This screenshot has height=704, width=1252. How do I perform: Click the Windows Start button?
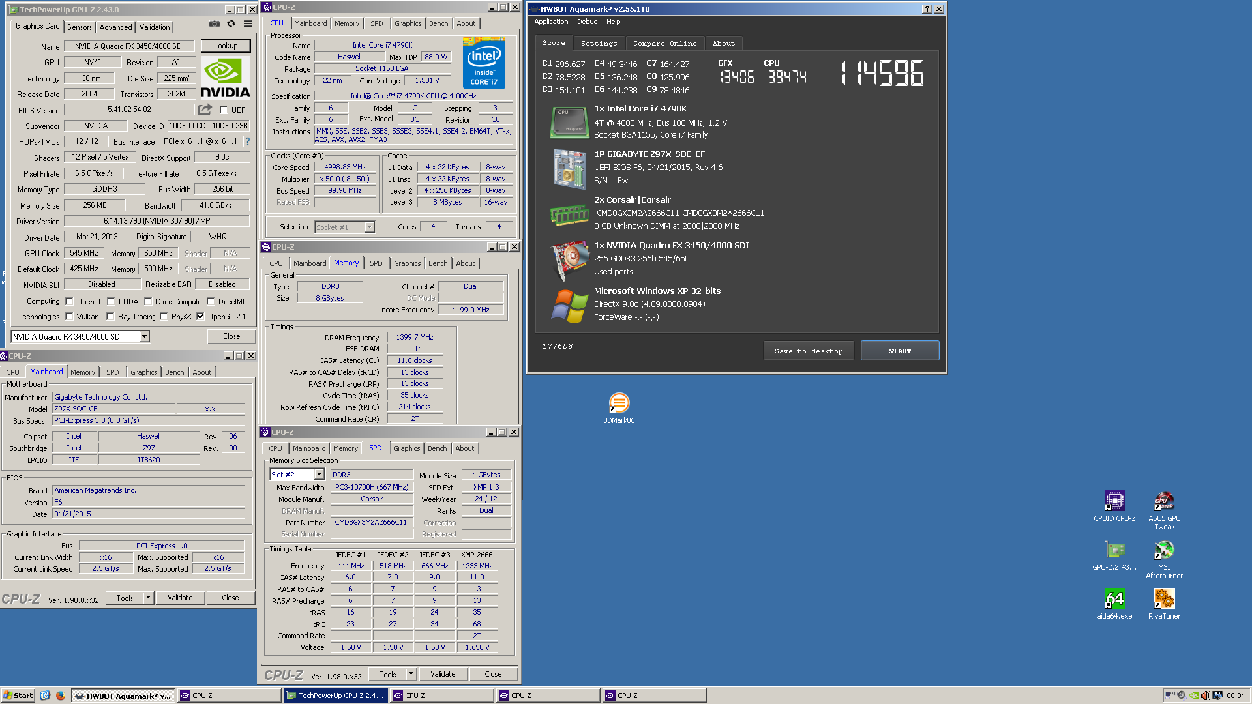point(18,696)
